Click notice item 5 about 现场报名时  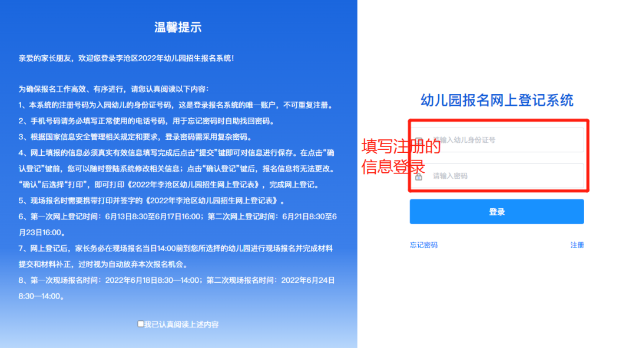(x=153, y=200)
